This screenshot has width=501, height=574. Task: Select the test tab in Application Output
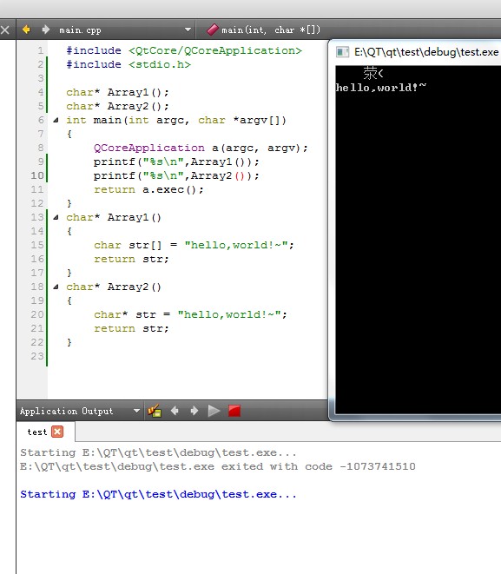click(x=37, y=432)
